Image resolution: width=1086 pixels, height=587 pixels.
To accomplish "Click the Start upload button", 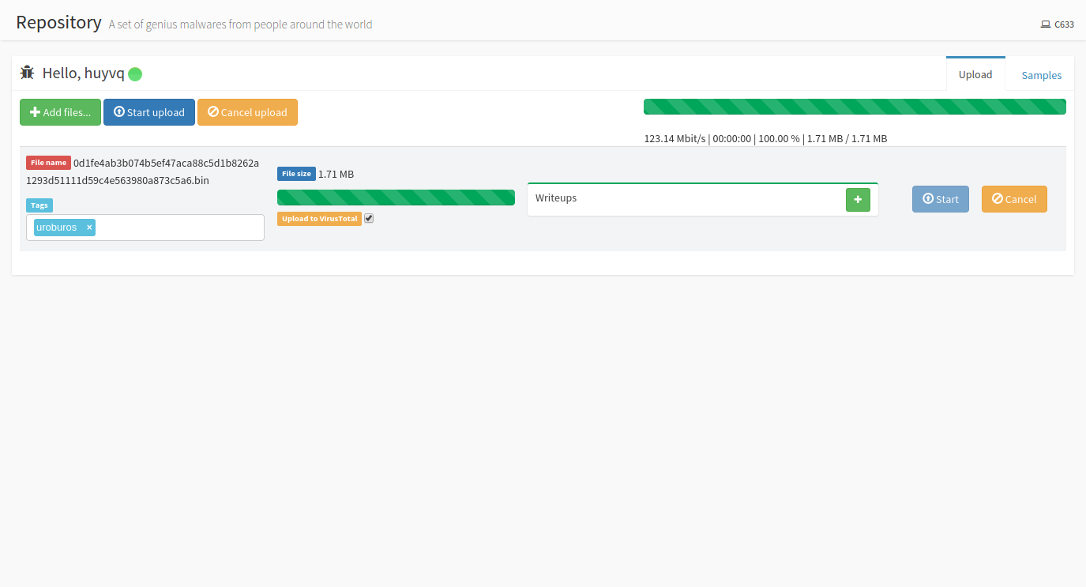I will pos(149,112).
